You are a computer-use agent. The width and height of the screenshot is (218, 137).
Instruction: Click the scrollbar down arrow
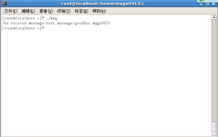click(x=214, y=133)
